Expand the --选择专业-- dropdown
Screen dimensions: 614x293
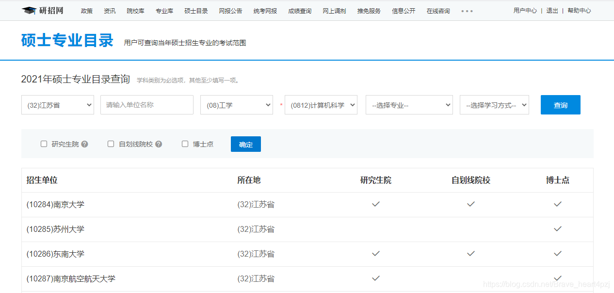coord(409,105)
